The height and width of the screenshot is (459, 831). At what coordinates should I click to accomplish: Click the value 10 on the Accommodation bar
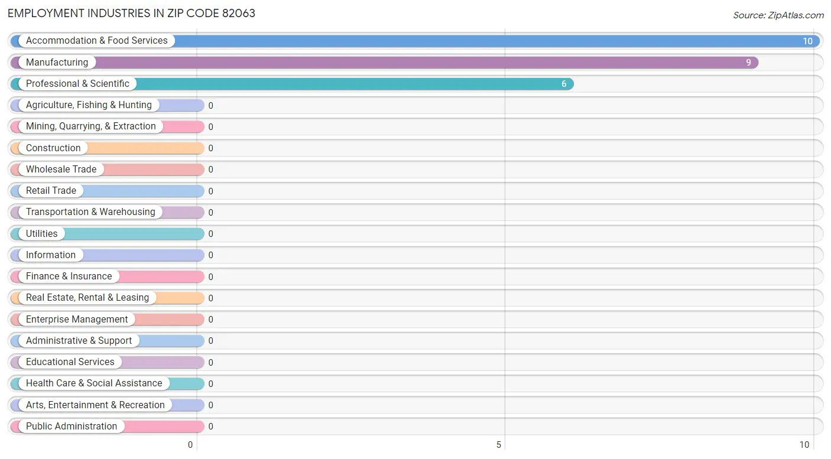[x=807, y=41]
